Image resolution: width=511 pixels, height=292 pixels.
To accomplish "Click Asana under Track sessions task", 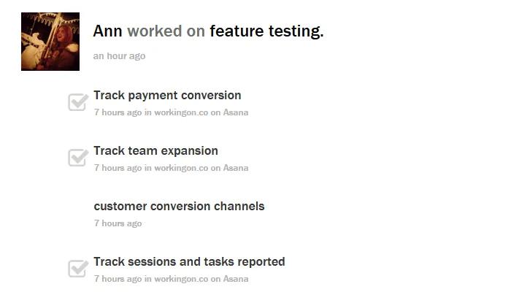I will 236,279.
